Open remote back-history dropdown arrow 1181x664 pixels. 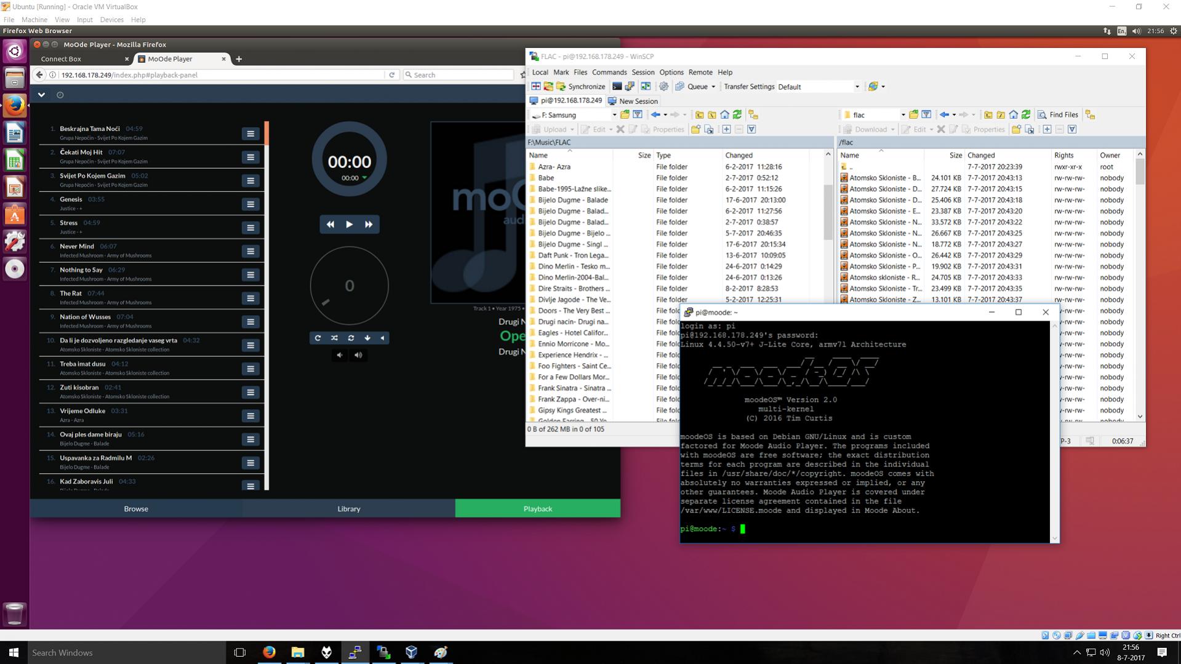point(954,115)
